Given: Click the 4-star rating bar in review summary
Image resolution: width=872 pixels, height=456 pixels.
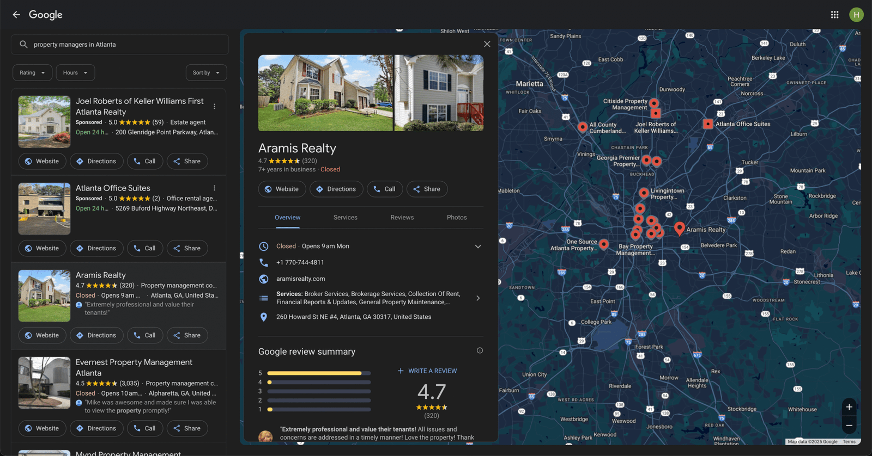Looking at the screenshot, I should coord(319,383).
